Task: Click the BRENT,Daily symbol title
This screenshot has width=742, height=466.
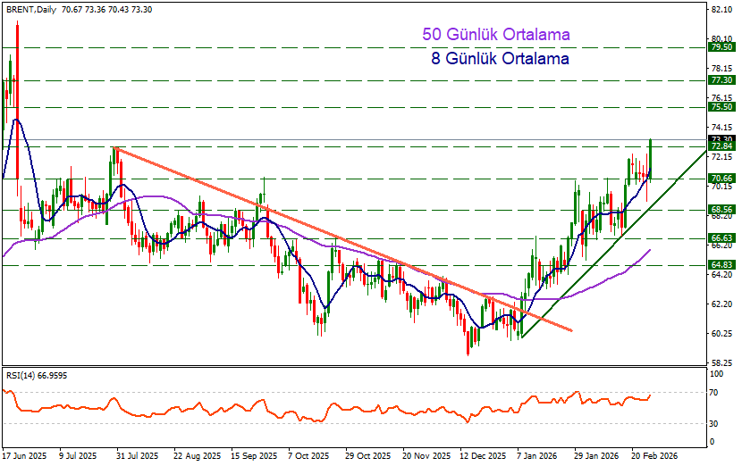Action: pos(31,9)
